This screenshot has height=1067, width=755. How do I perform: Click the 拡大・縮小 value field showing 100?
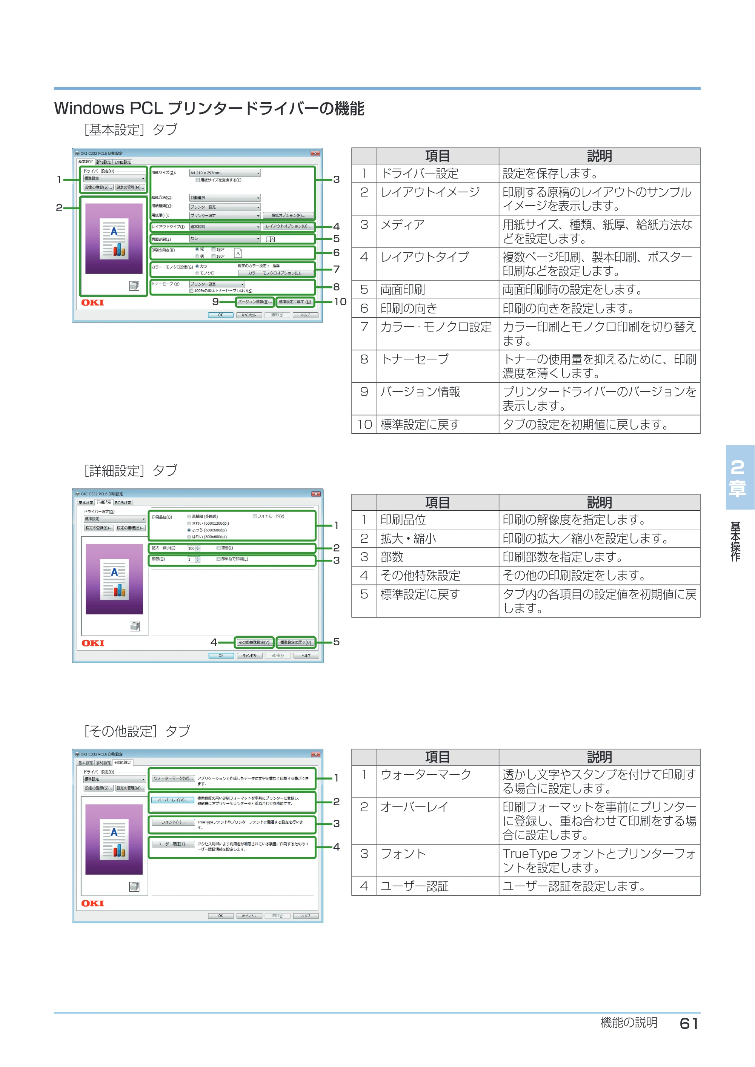click(x=191, y=548)
